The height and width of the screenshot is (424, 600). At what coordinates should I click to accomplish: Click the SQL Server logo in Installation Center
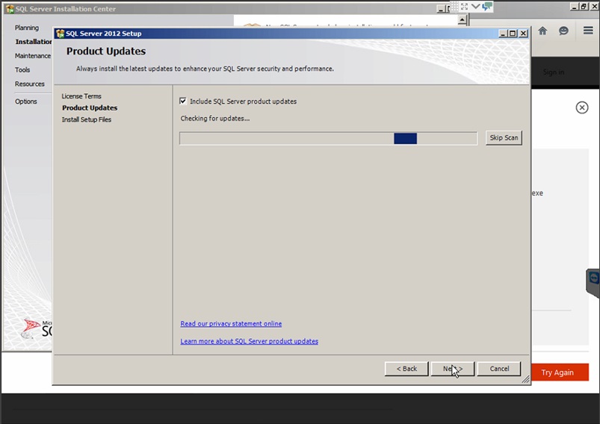(x=36, y=328)
